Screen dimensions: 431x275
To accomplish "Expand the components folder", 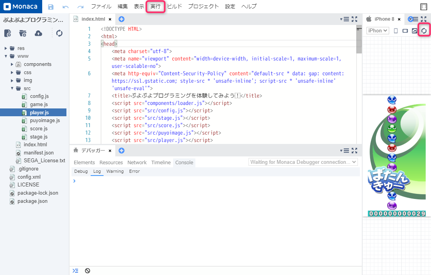I will [12, 64].
